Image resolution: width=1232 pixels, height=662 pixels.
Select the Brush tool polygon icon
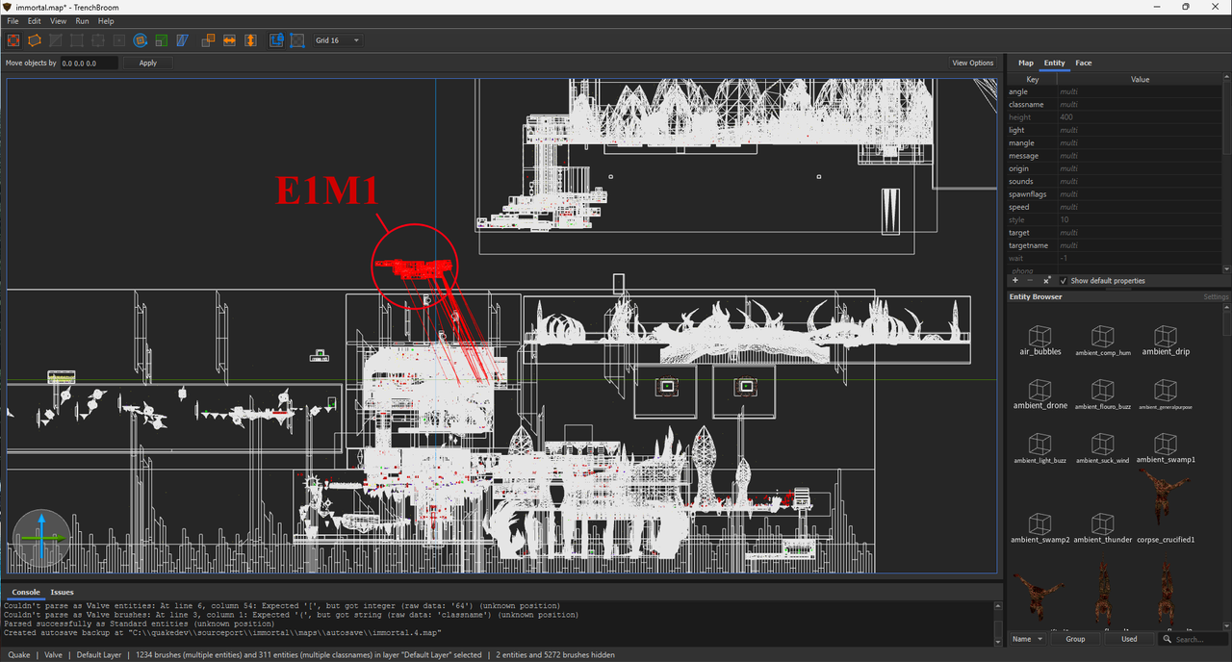tap(35, 40)
